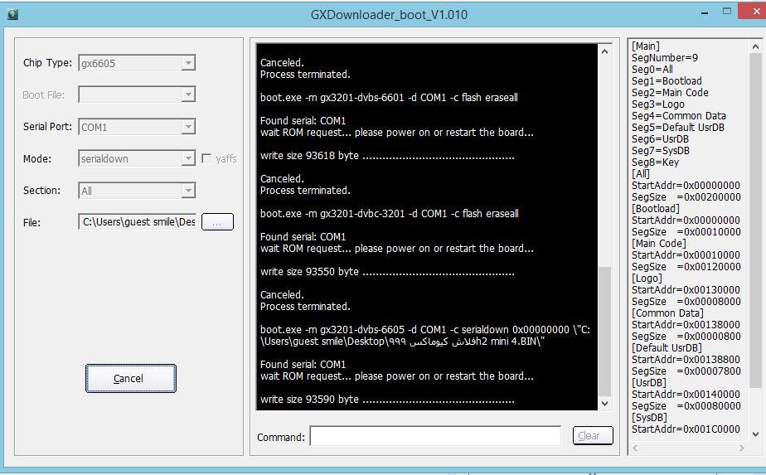Viewport: 766px width, 475px height.
Task: Click the '[Common Data]' section header
Action: coord(667,313)
